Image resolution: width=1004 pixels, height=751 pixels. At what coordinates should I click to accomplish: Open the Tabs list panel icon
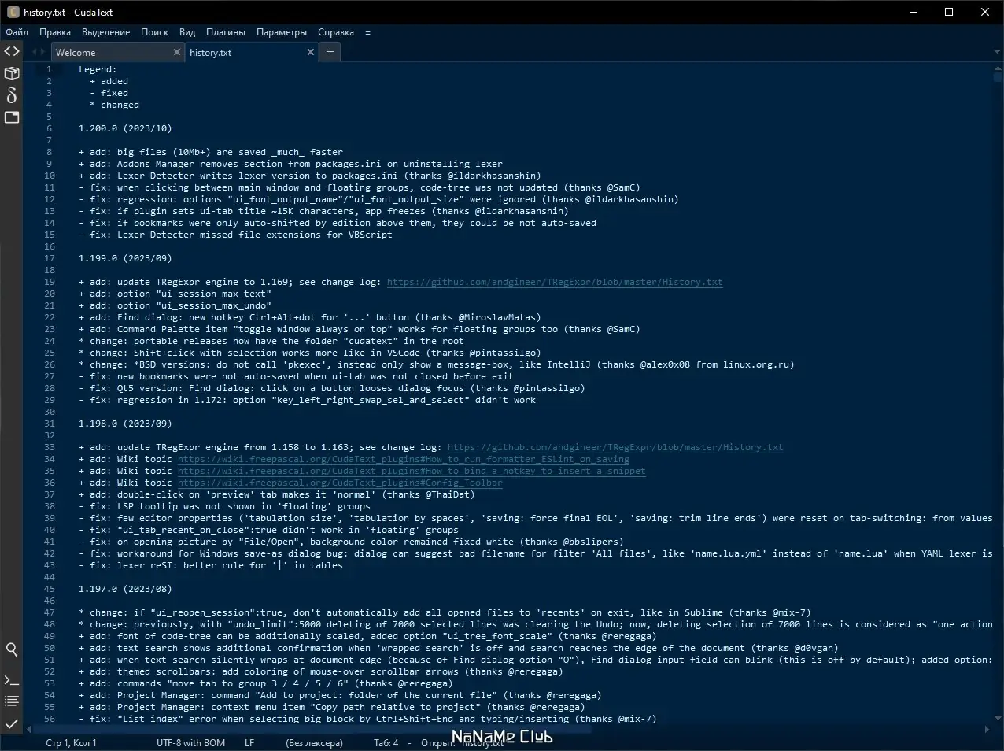(12, 117)
